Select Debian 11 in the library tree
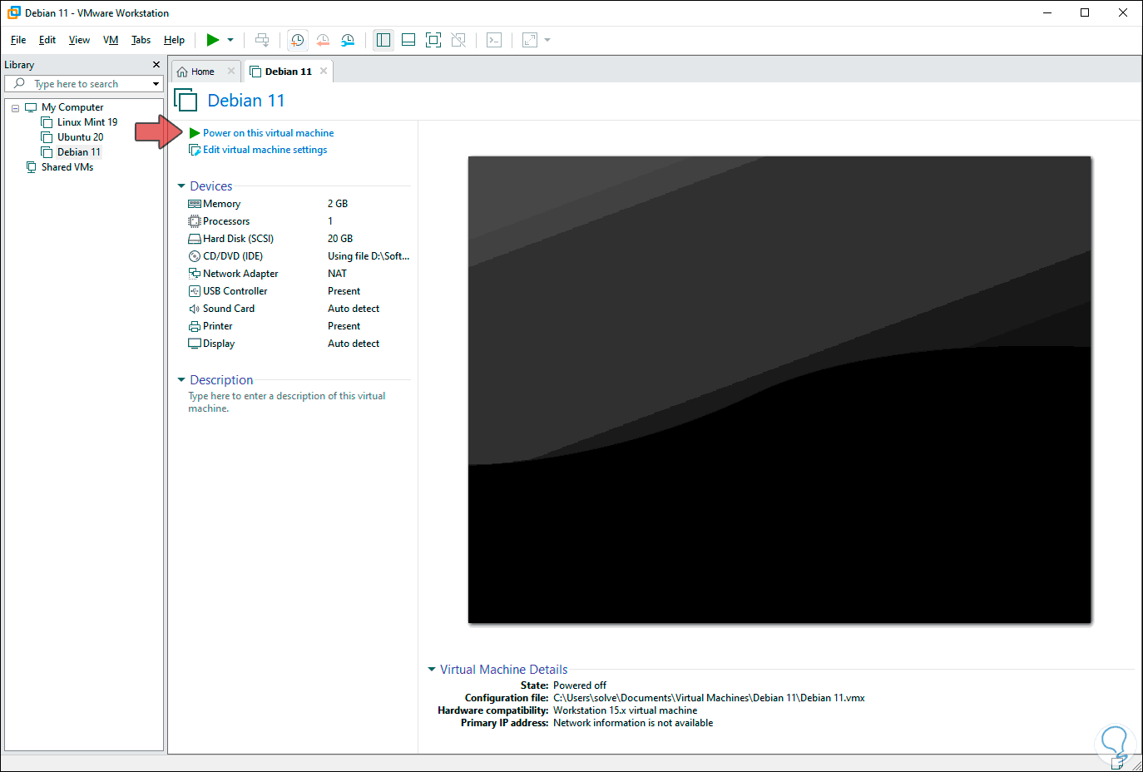Image resolution: width=1143 pixels, height=772 pixels. [78, 152]
